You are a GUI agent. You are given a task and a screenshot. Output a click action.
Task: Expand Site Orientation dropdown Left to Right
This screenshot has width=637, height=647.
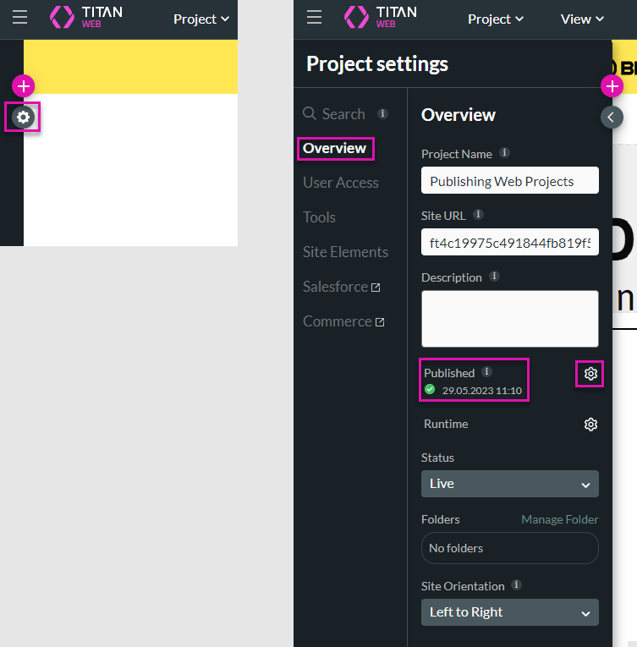(x=510, y=612)
